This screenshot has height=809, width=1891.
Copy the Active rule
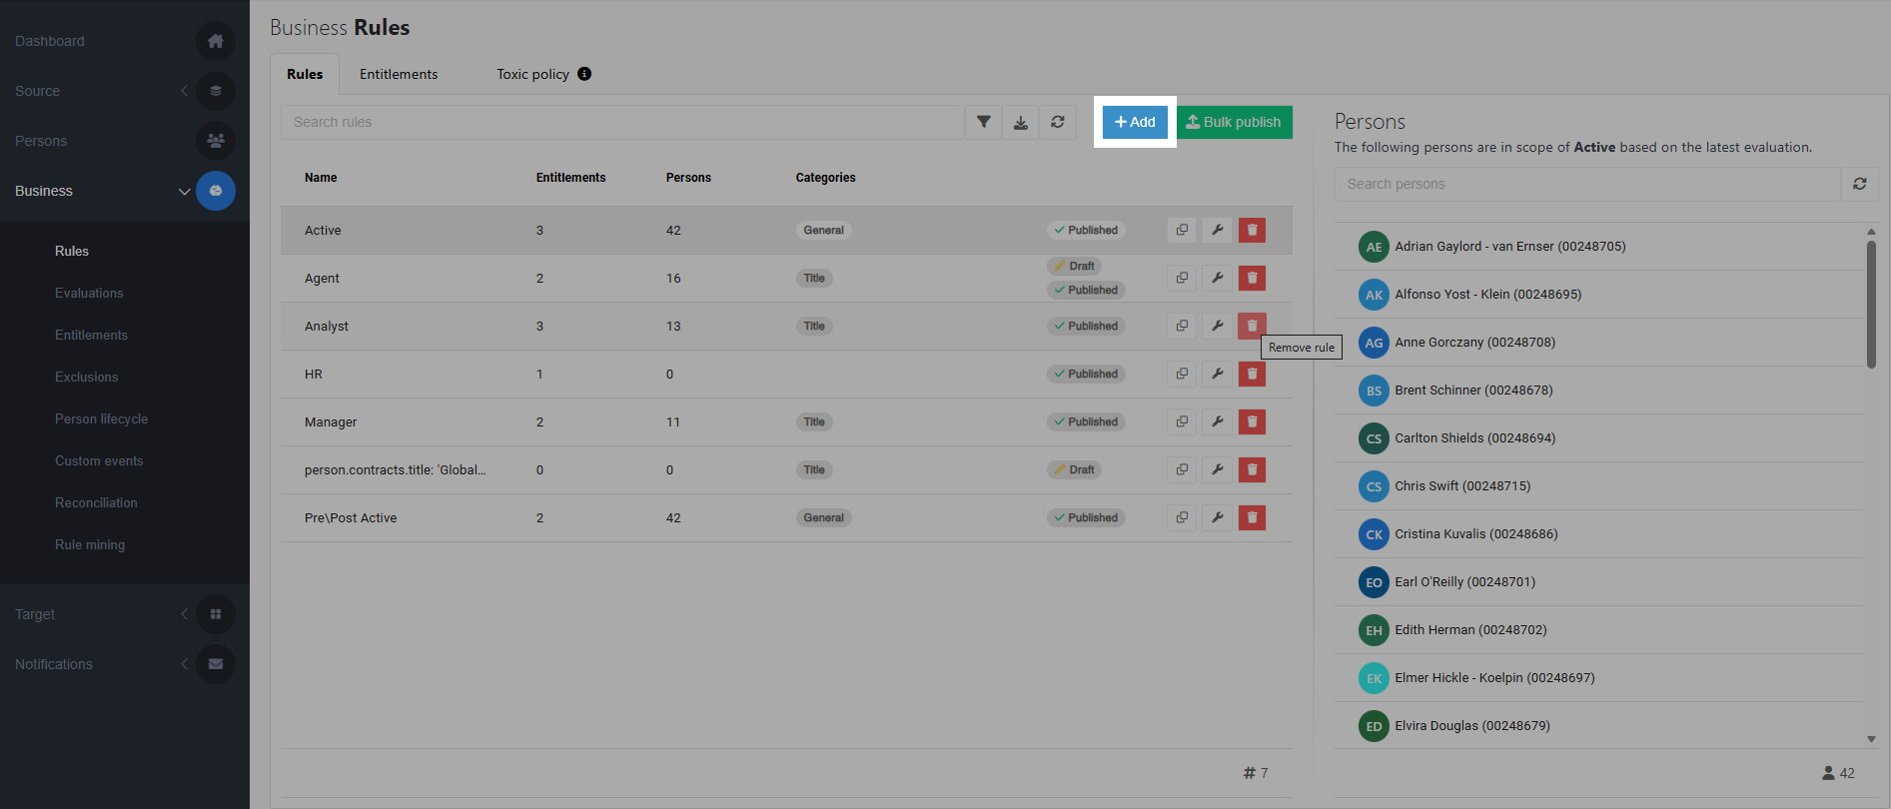click(x=1182, y=230)
